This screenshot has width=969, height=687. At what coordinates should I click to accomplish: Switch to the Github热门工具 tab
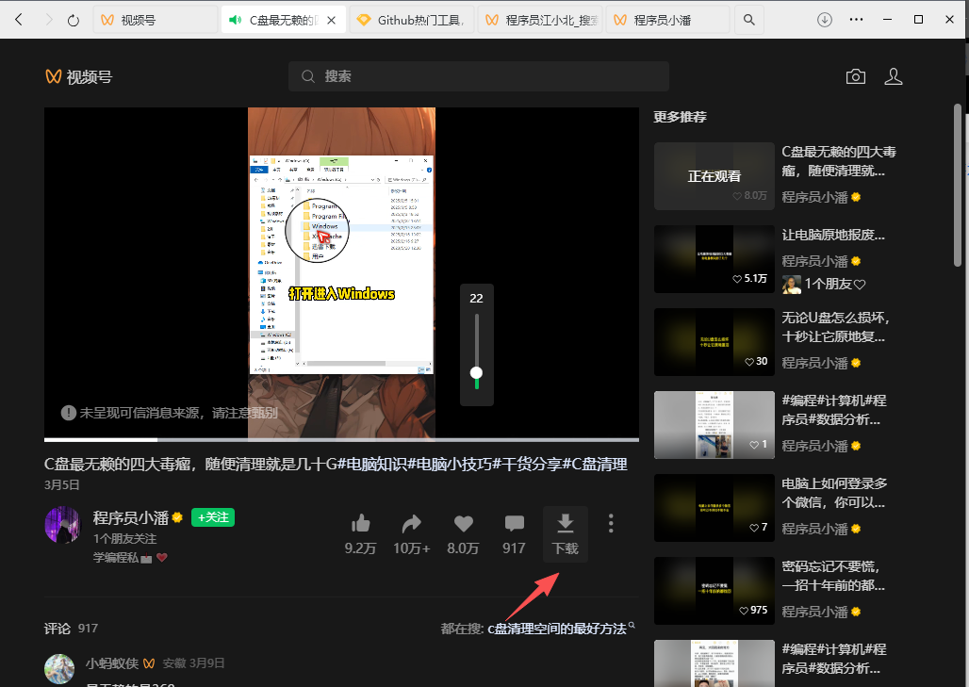click(x=411, y=20)
